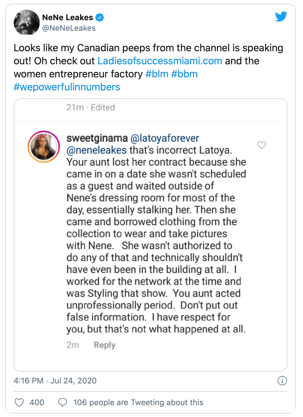The height and width of the screenshot is (417, 303).
Task: Click the tweet info icon
Action: coord(282,381)
